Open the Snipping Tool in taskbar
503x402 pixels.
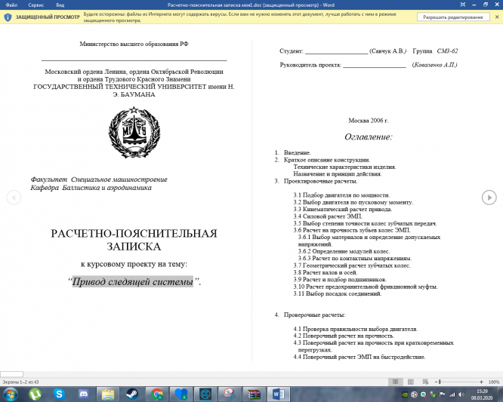230,394
